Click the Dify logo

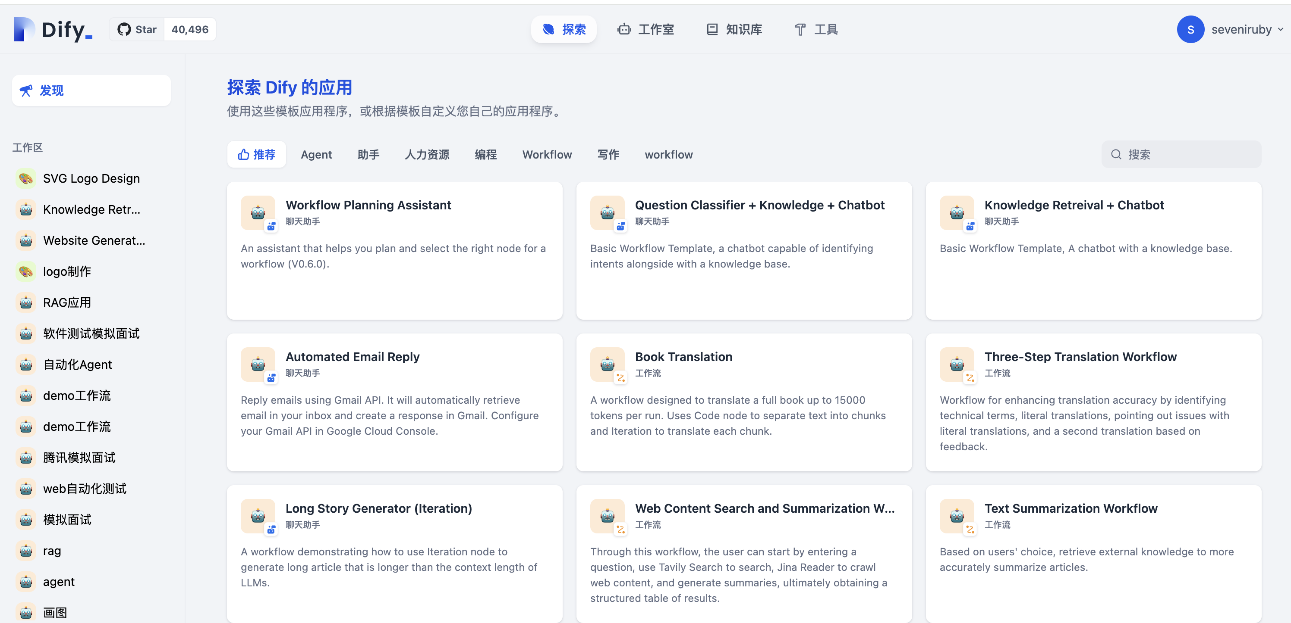tap(53, 30)
